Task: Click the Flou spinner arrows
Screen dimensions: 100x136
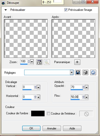Action: (x=83, y=97)
